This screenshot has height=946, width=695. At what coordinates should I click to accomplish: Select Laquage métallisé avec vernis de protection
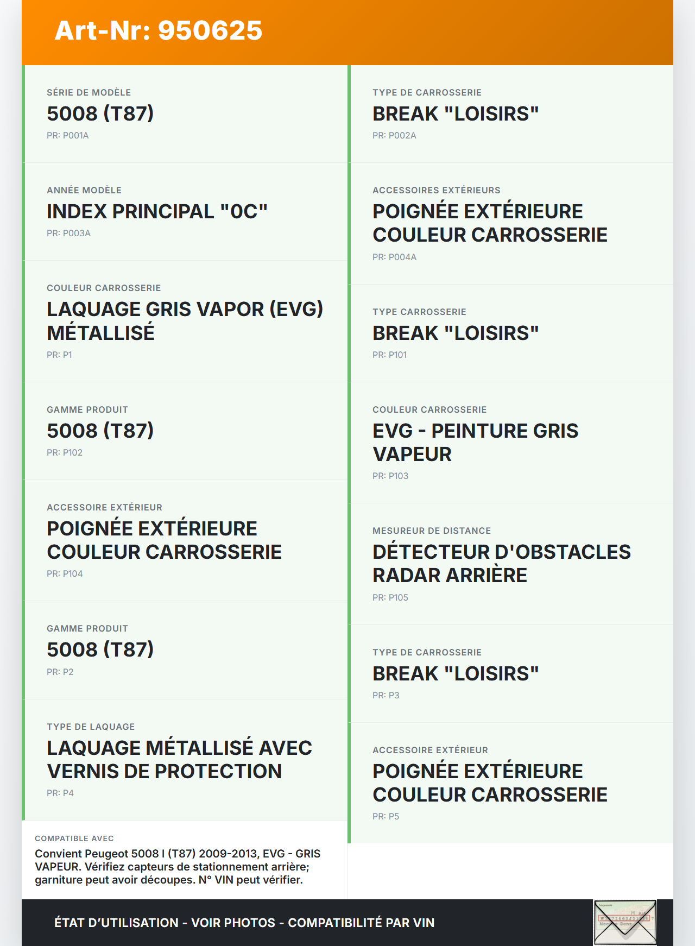click(x=185, y=759)
